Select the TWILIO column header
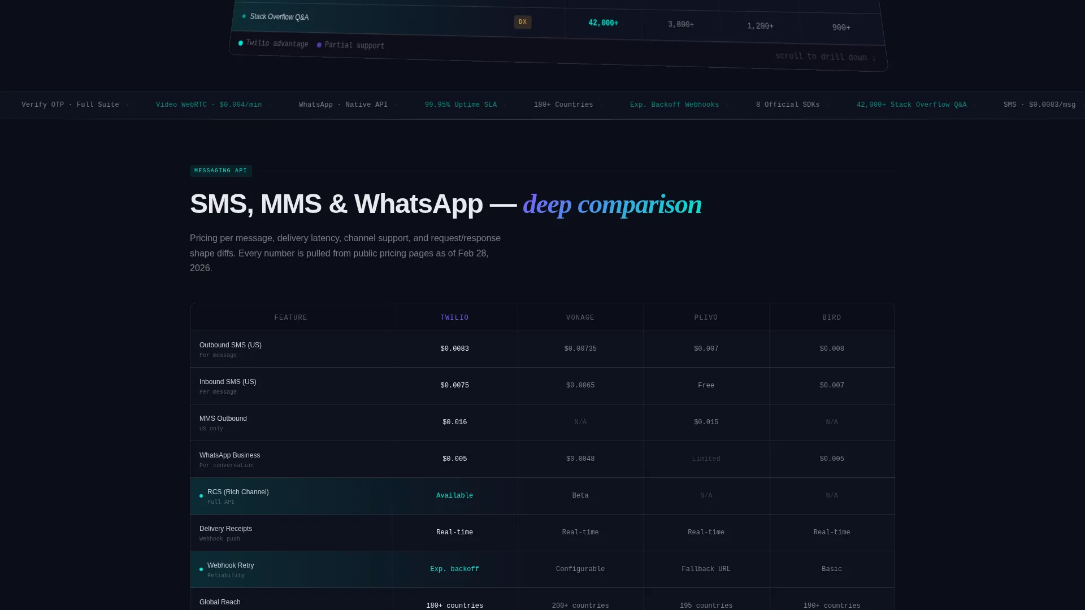Viewport: 1085px width, 610px height. tap(455, 317)
